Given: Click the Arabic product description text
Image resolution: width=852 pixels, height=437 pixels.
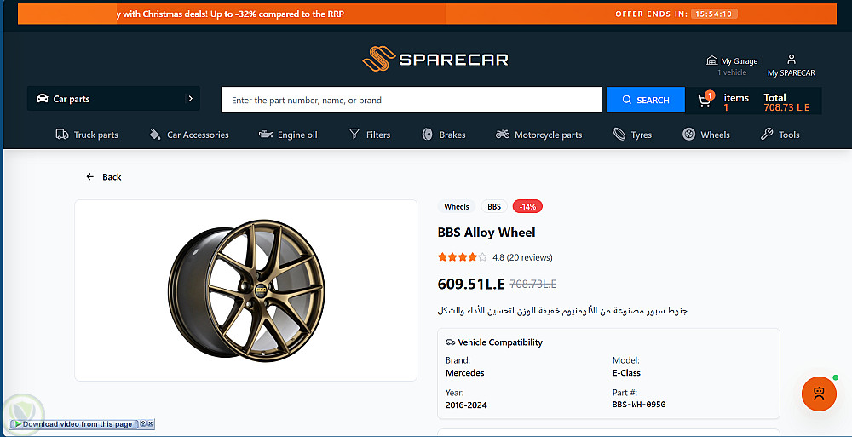Looking at the screenshot, I should (562, 311).
